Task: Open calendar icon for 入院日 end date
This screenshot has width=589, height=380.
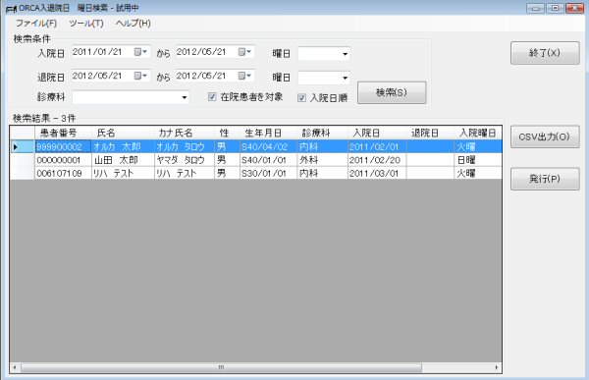Action: tap(244, 52)
